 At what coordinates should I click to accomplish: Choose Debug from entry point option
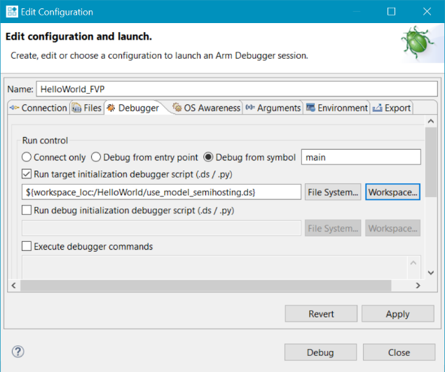97,157
